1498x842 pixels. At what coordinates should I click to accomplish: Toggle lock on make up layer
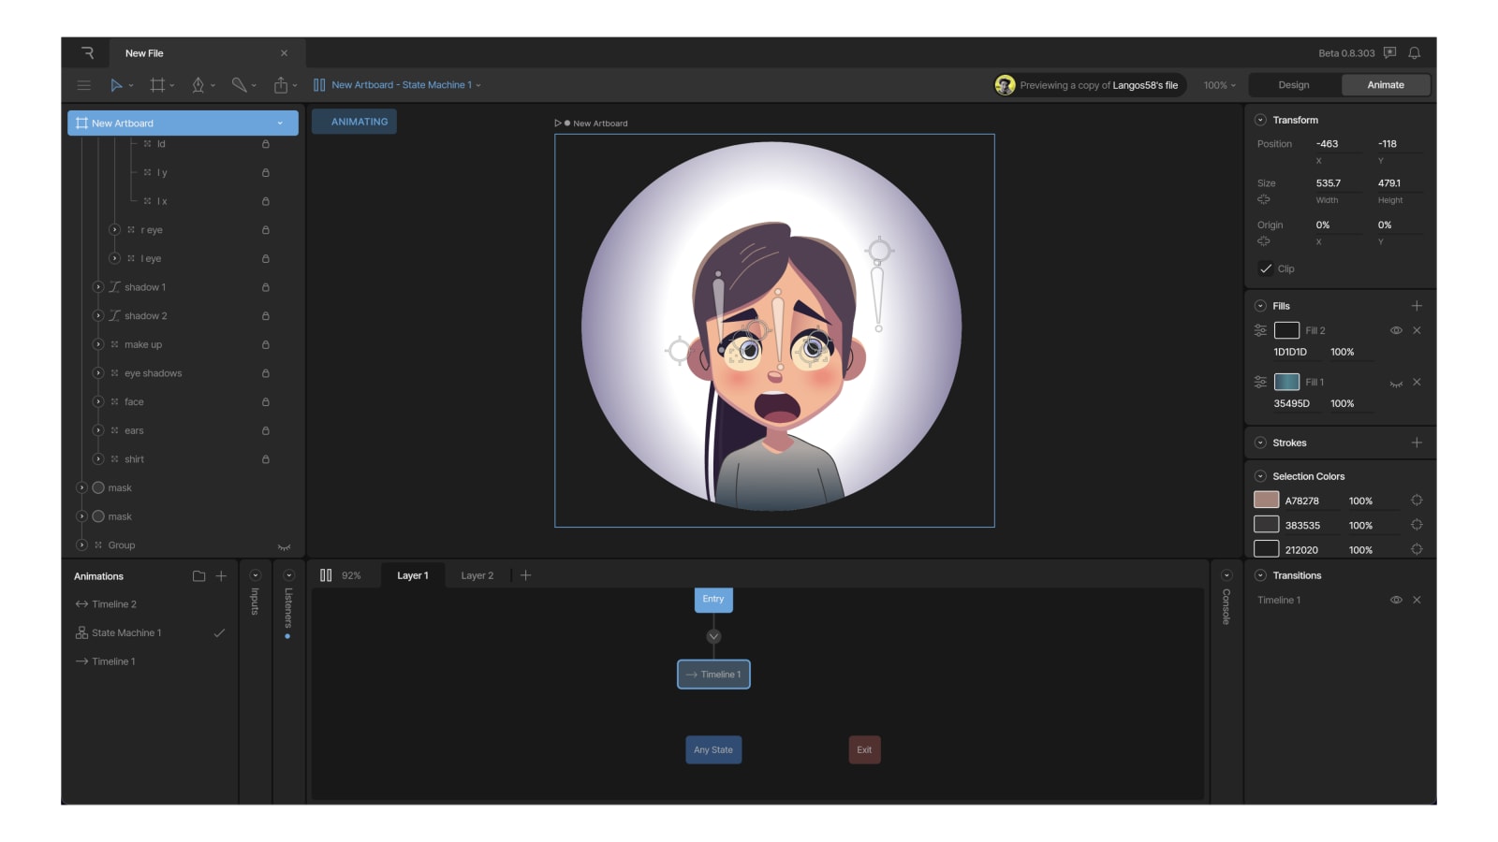(x=266, y=345)
